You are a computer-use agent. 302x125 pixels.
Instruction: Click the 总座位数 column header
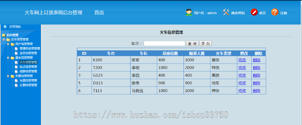click(x=170, y=53)
